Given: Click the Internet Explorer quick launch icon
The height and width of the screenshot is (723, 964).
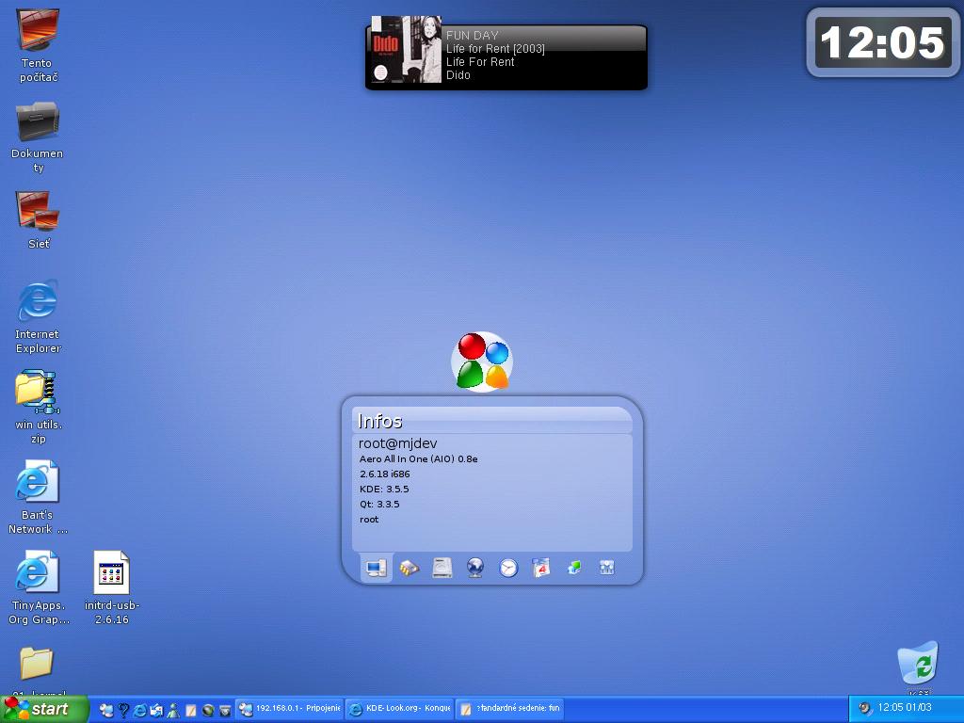Looking at the screenshot, I should pos(140,710).
